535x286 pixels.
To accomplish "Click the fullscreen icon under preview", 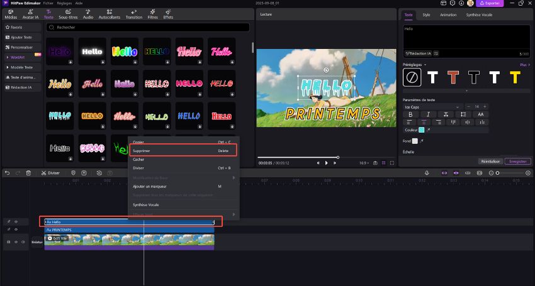I will click(392, 163).
